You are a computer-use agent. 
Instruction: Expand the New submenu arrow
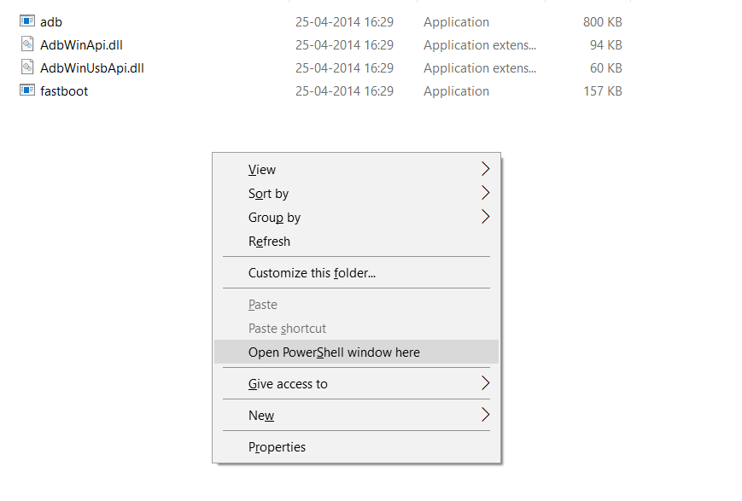pos(485,415)
